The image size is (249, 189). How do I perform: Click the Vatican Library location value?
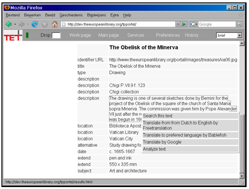pos(124,132)
